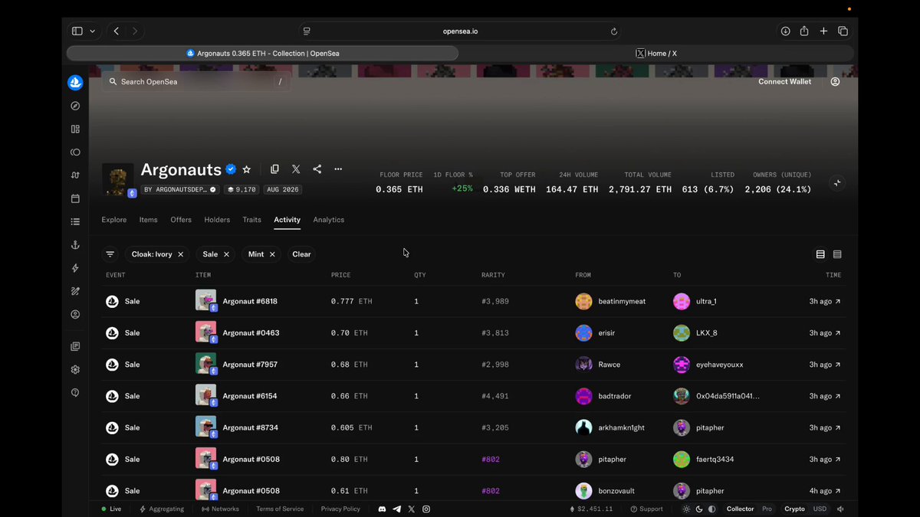Open the list activity icon in sidebar
Screen dimensions: 920x517
[x=75, y=221]
